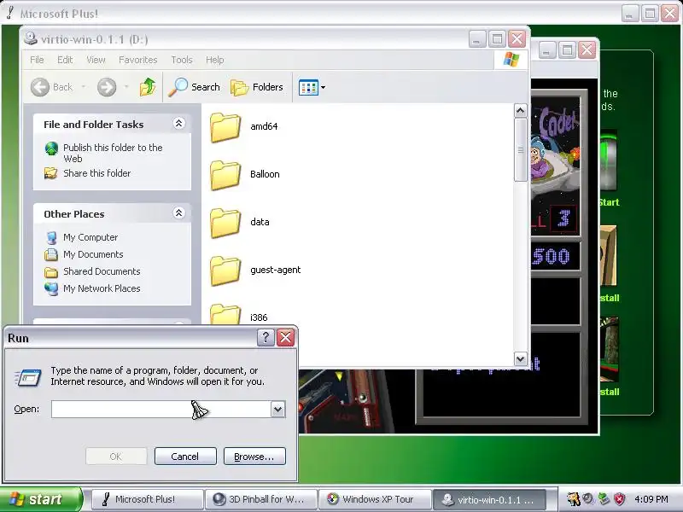Click the Balloon folder name
The image size is (683, 512).
click(265, 174)
